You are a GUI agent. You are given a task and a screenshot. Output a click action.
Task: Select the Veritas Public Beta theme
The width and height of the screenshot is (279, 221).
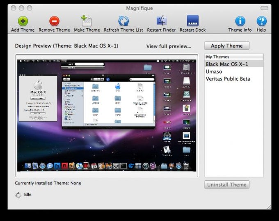234,79
